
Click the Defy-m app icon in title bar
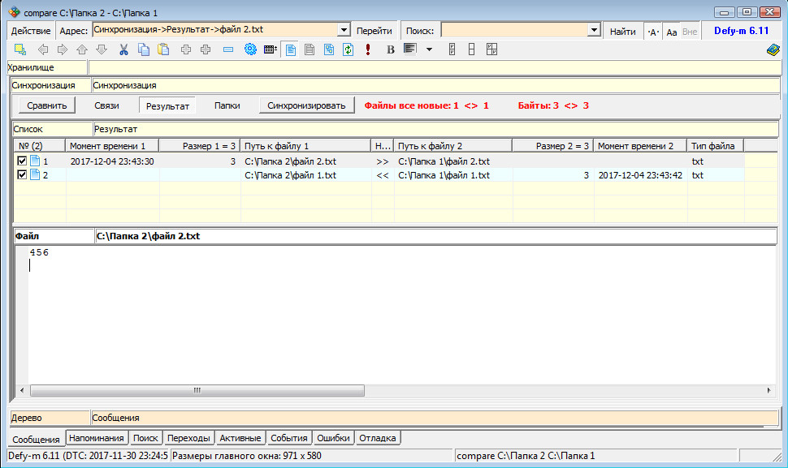pyautogui.click(x=14, y=12)
